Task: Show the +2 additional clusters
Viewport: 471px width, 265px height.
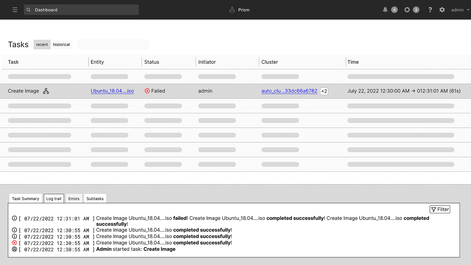Action: [x=324, y=91]
